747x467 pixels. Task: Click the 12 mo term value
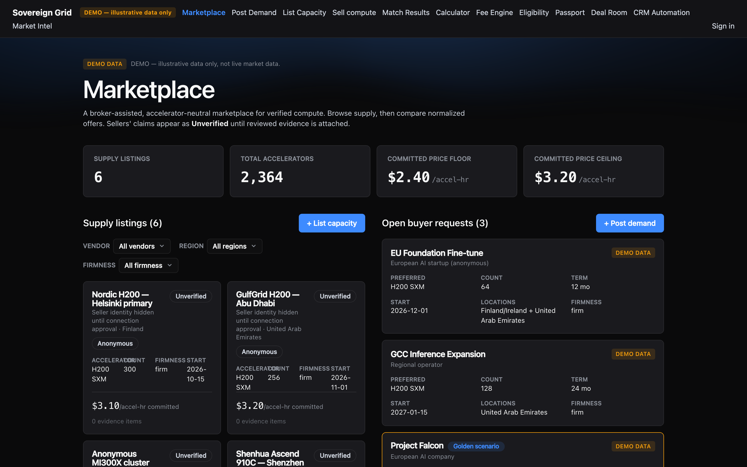tap(580, 287)
